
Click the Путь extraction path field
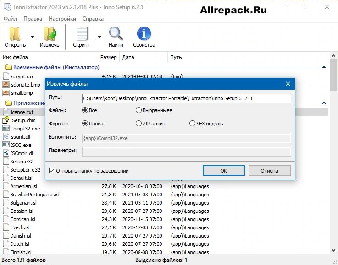click(187, 98)
